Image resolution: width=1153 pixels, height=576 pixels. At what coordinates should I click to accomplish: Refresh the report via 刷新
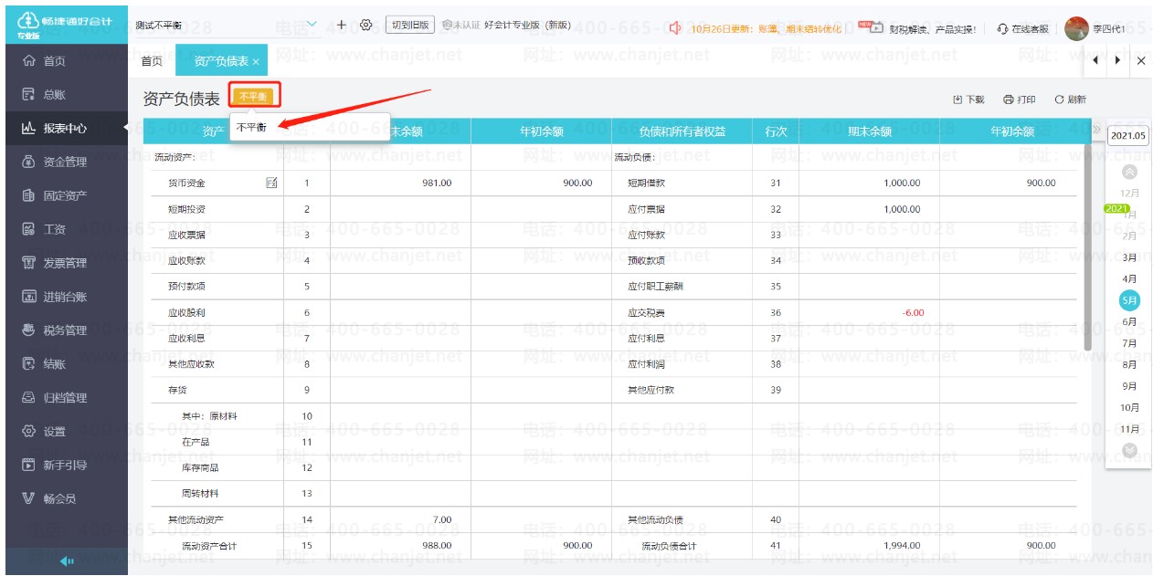pyautogui.click(x=1071, y=99)
